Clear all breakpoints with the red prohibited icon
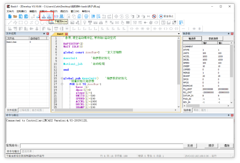This screenshot has height=163, width=240. (x=154, y=16)
